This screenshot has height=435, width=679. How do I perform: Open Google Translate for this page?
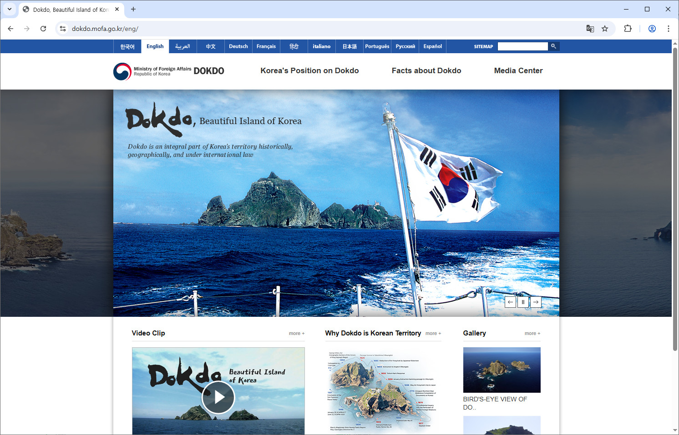click(590, 29)
